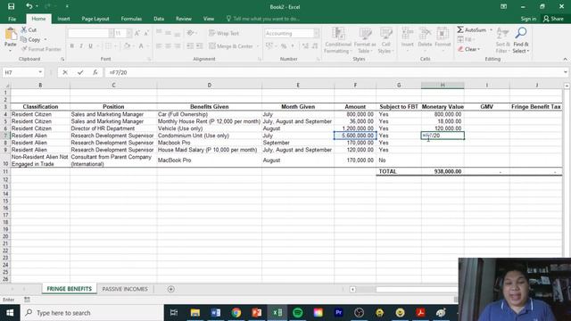
Task: Click the Copy button
Action: [30, 39]
